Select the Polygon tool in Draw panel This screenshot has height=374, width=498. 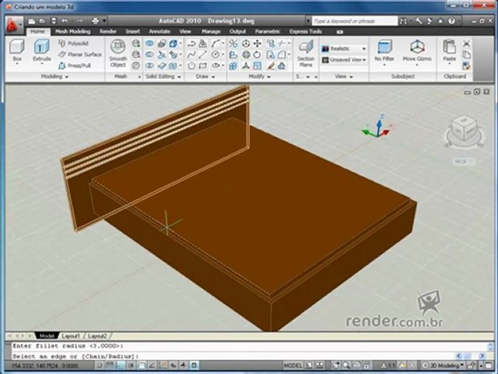[x=191, y=66]
